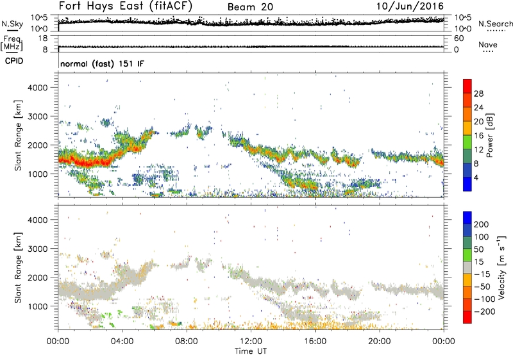Click the '-200' tick on Velocity scale

pyautogui.click(x=485, y=311)
